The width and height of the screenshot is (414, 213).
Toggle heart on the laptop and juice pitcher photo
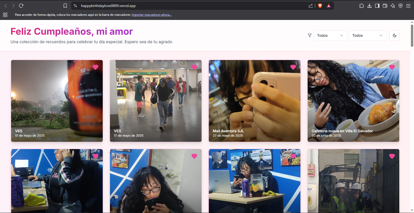coord(293,156)
